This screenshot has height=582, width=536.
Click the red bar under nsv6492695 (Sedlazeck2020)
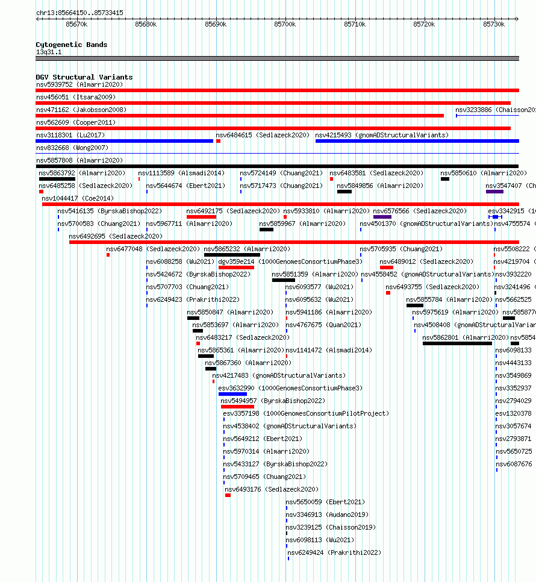[x=294, y=242]
